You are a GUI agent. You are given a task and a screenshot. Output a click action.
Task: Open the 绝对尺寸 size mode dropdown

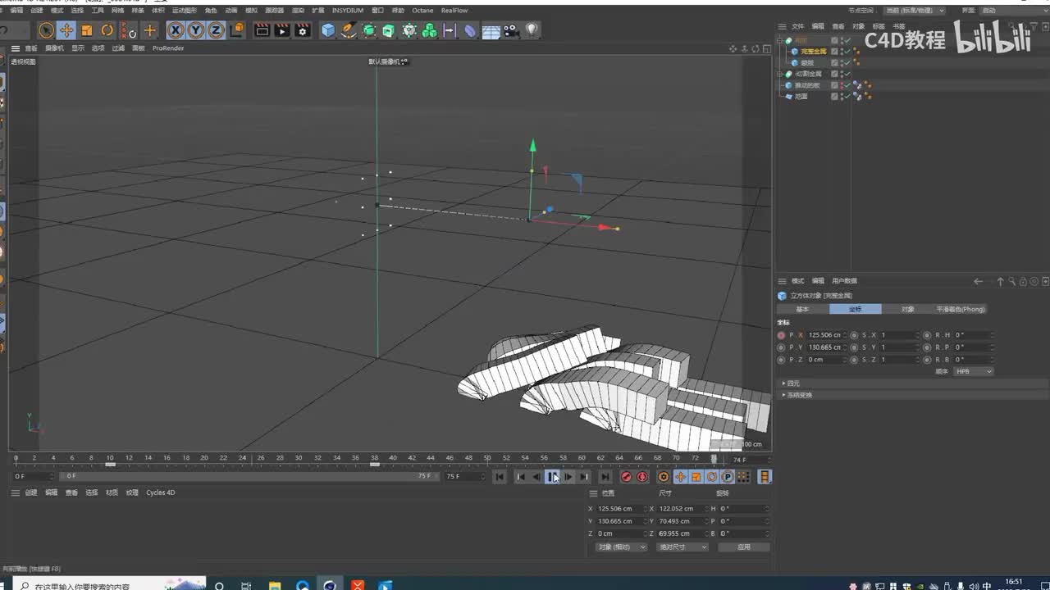point(682,547)
